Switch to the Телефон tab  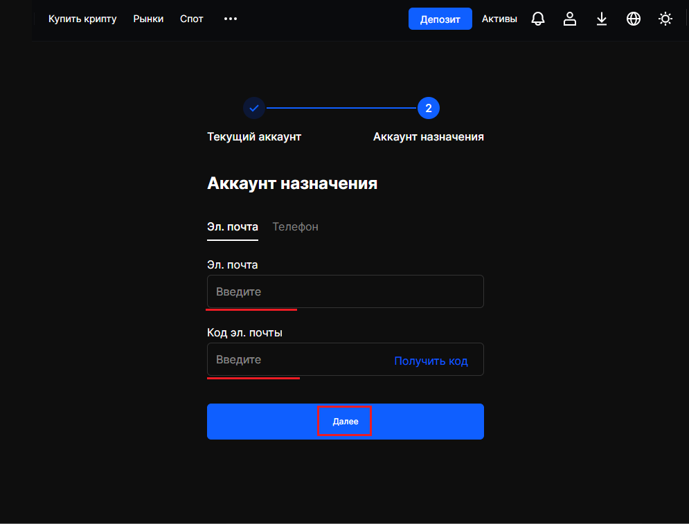[295, 227]
